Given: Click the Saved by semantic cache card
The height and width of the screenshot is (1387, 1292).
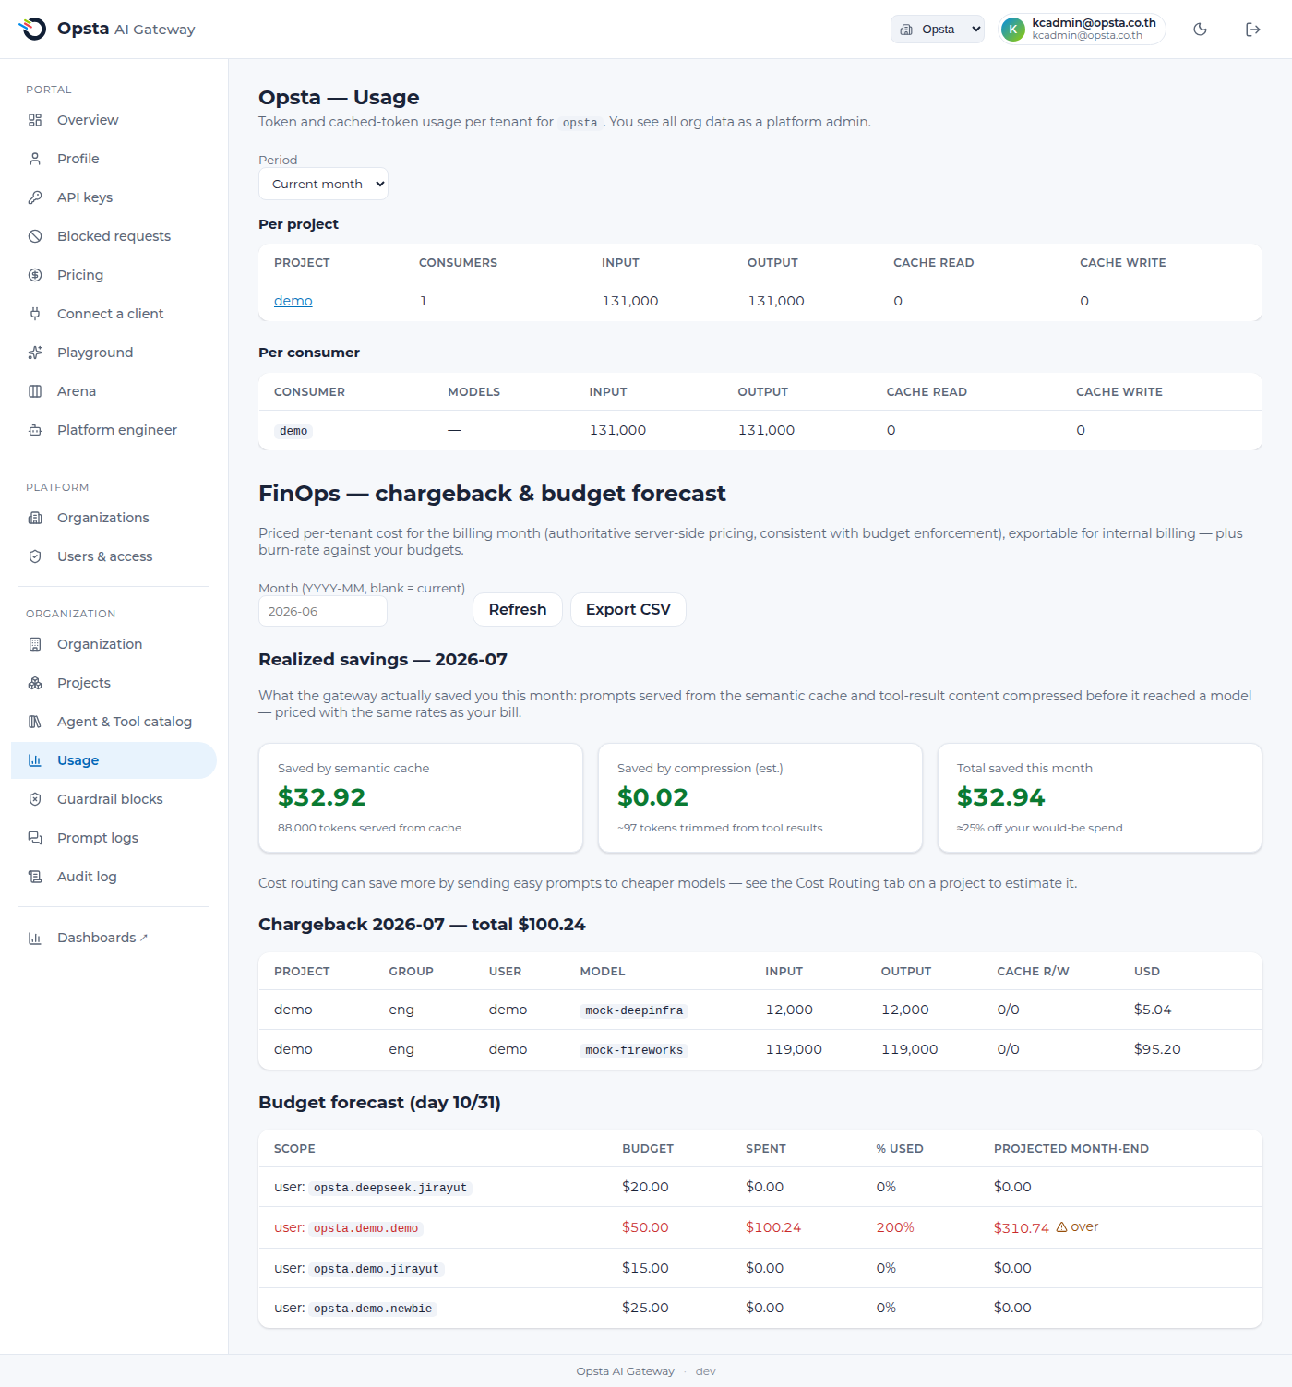Looking at the screenshot, I should coord(421,798).
